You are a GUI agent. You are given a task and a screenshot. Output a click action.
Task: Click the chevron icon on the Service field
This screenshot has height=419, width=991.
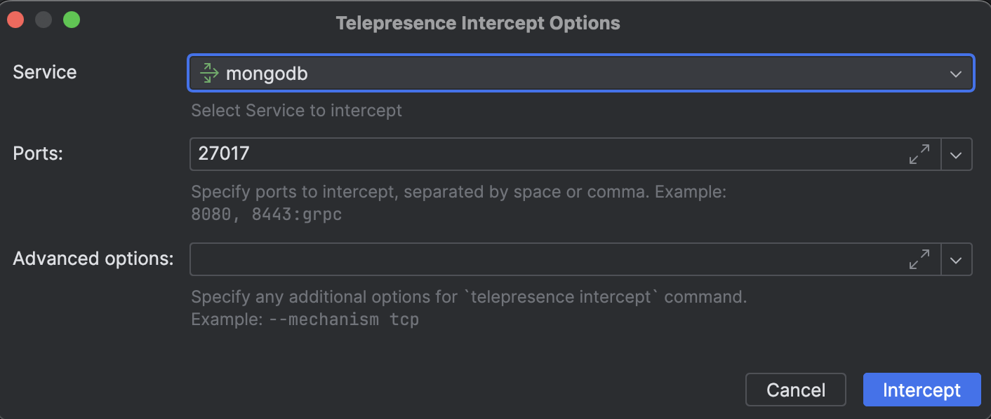point(955,73)
